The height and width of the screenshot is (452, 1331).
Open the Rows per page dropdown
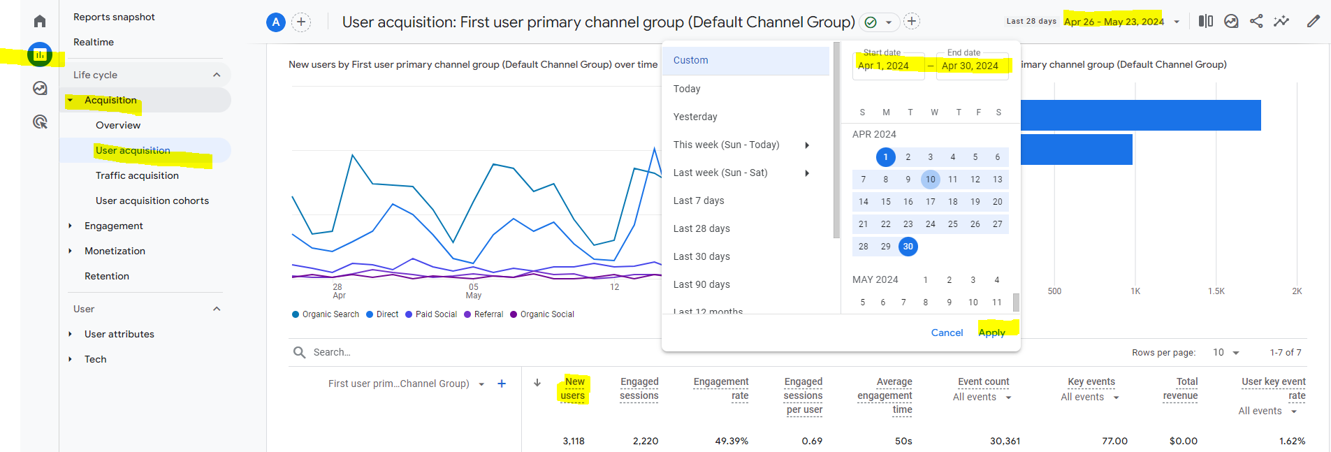[x=1225, y=352]
